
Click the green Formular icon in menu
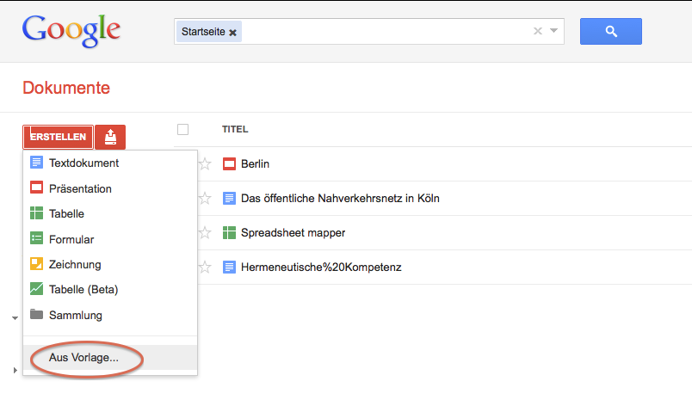[x=36, y=238]
